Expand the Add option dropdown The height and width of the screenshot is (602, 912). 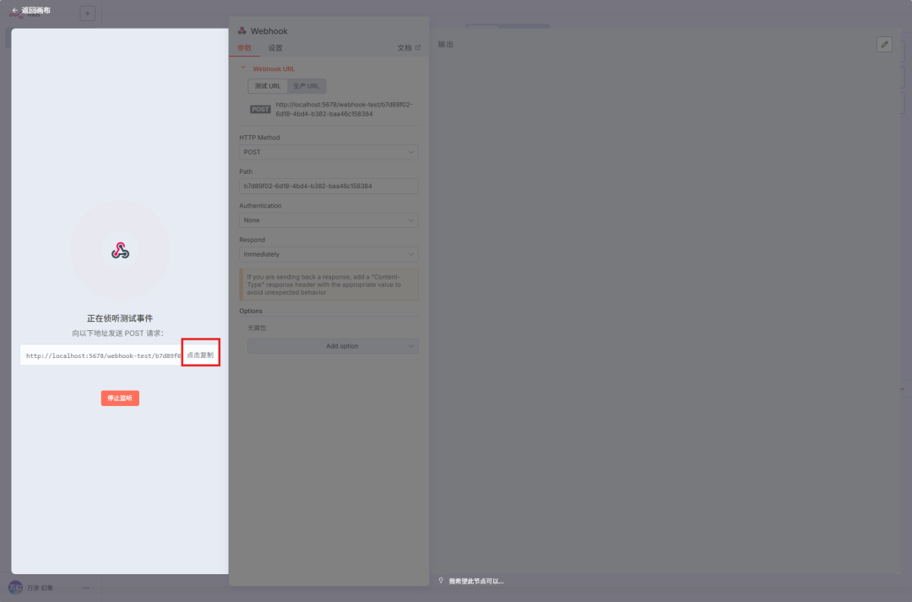point(333,346)
